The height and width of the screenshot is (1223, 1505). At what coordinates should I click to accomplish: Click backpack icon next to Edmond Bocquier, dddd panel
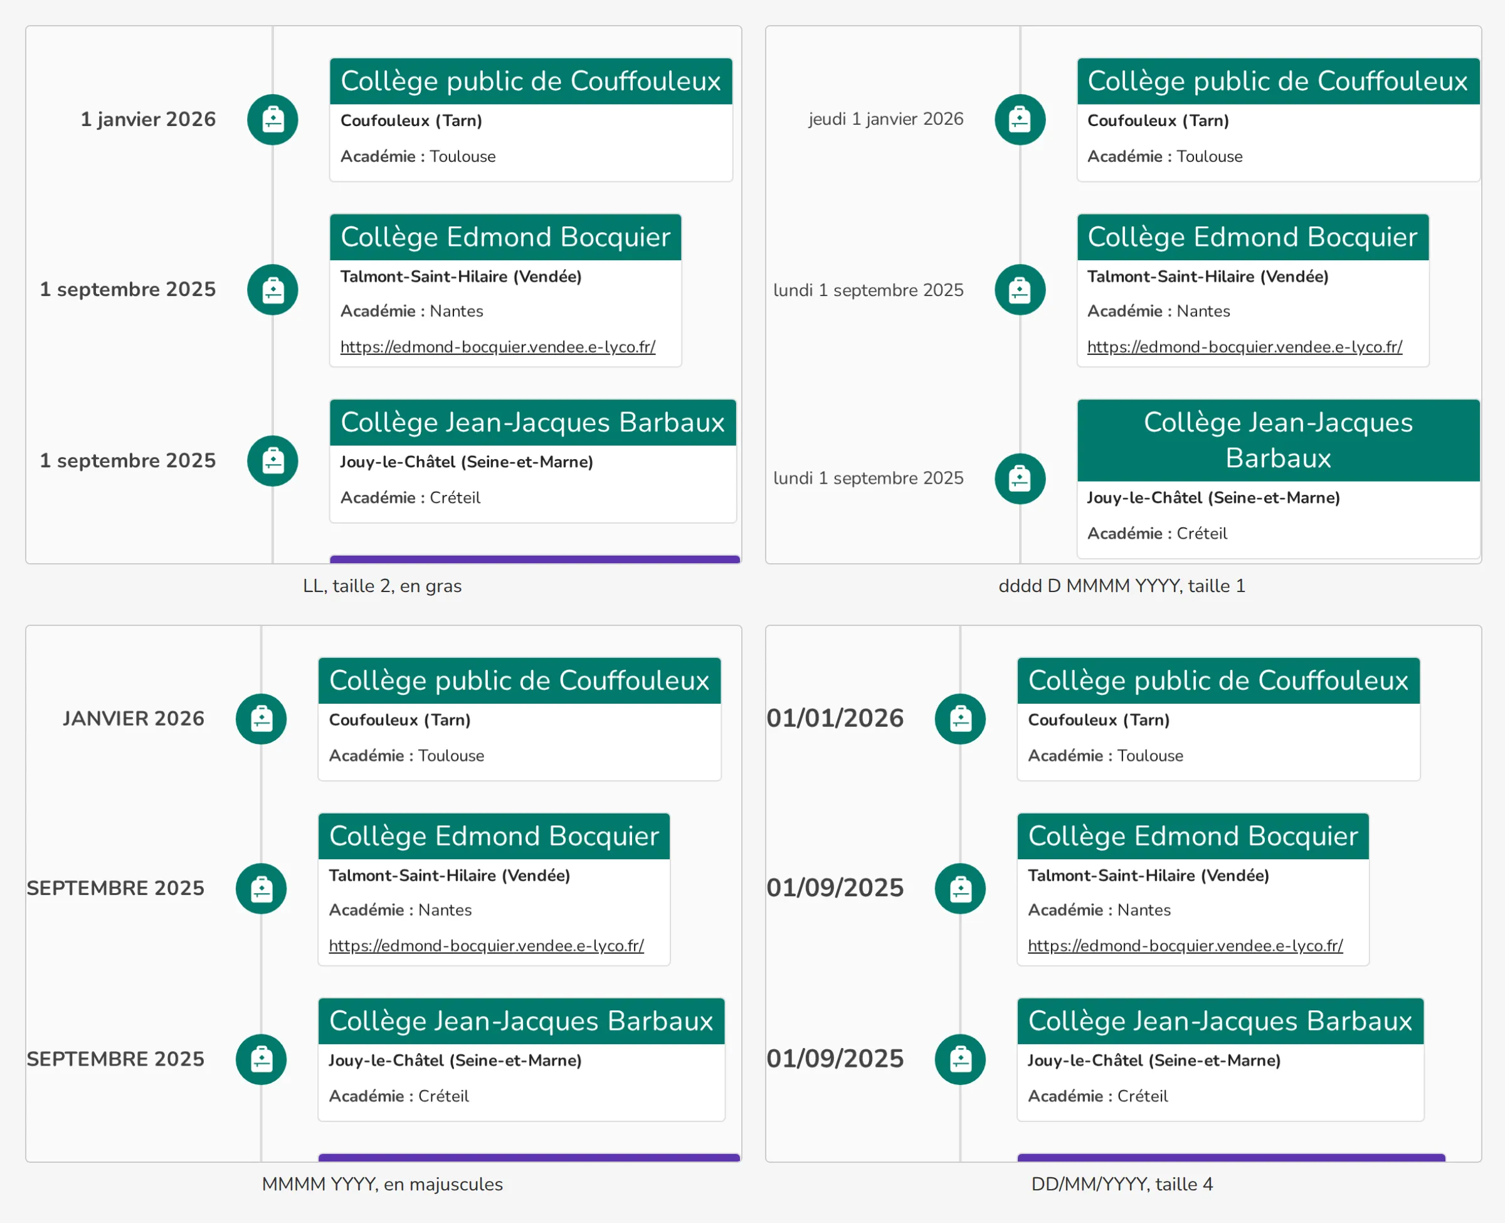point(1020,290)
